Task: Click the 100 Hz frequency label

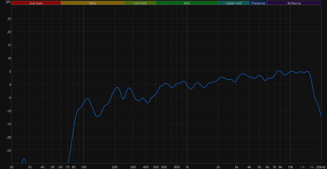Action: pos(84,167)
